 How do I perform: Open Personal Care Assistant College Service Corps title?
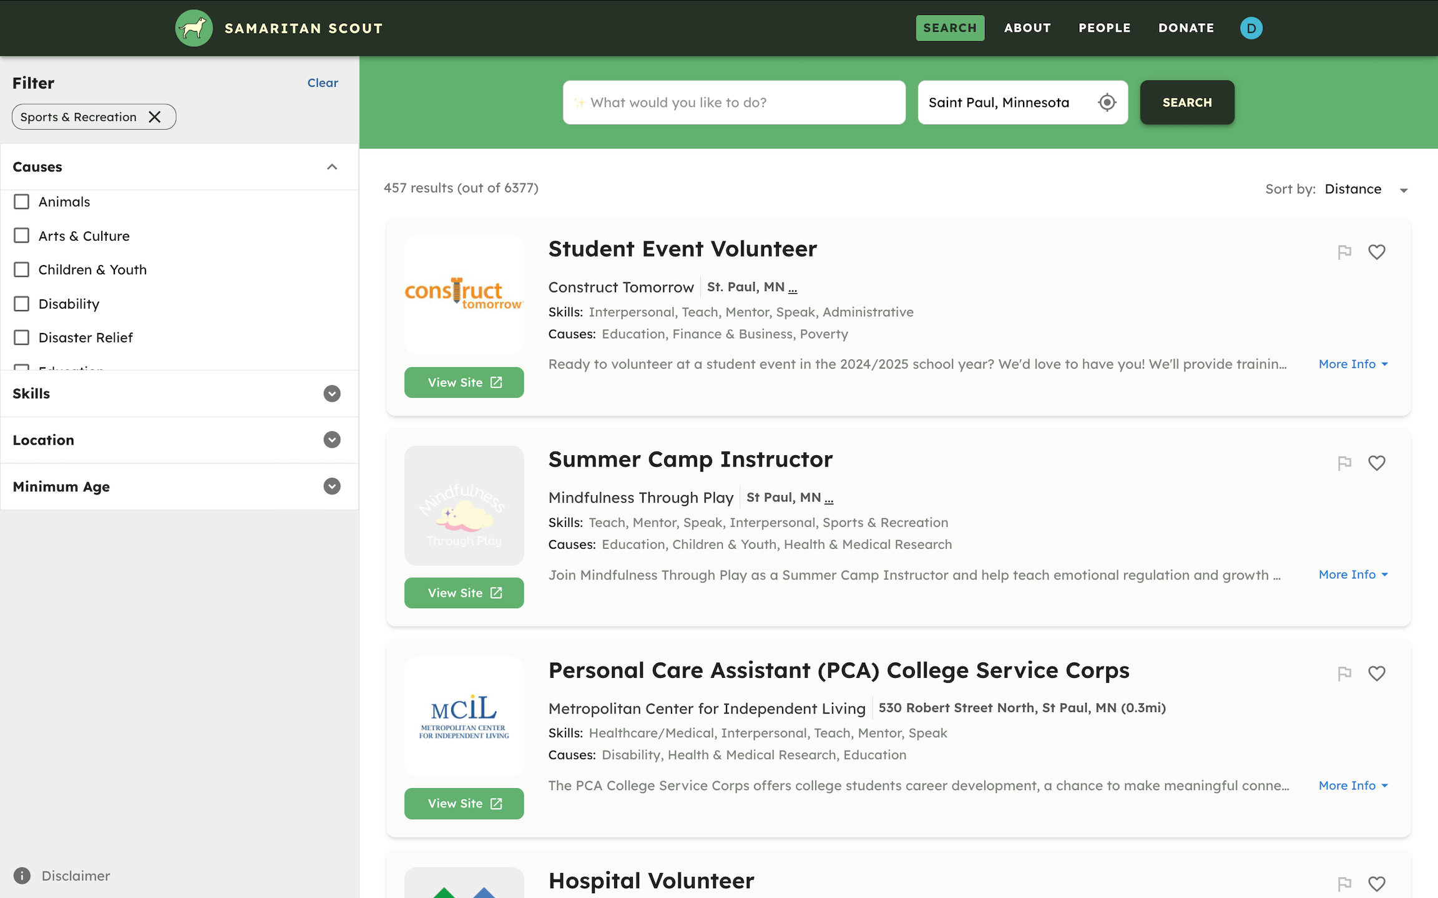point(839,670)
